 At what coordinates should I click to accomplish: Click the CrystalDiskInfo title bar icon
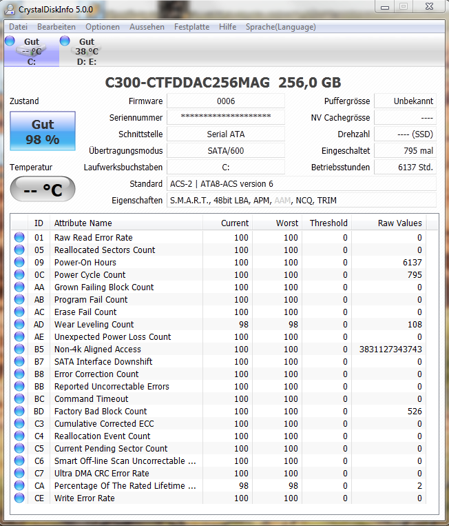[10, 10]
